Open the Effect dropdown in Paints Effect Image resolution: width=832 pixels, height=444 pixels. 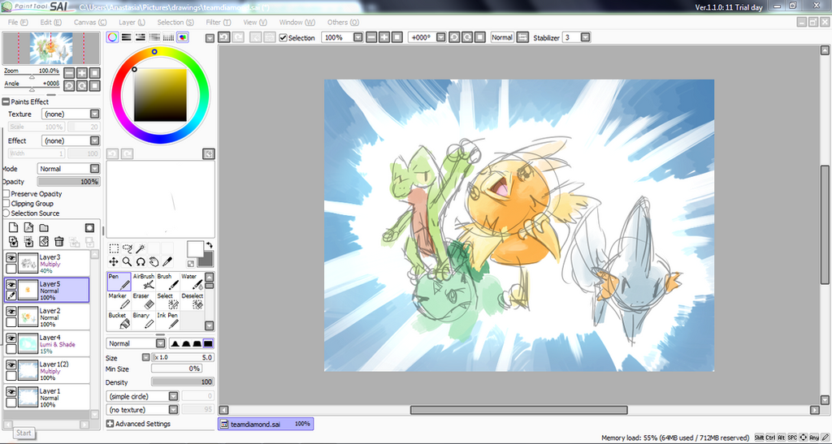(x=71, y=141)
